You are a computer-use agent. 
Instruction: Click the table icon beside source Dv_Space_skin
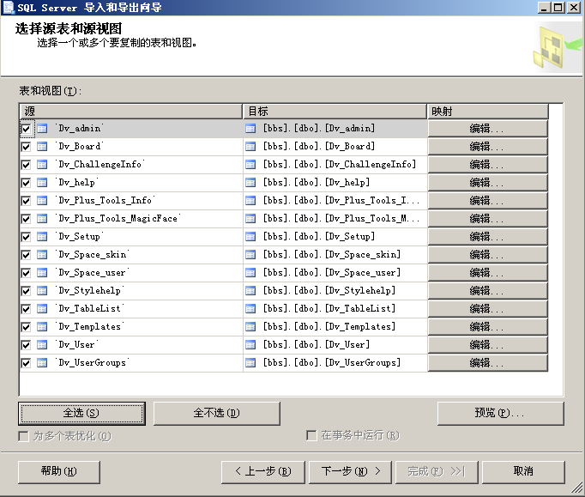42,255
